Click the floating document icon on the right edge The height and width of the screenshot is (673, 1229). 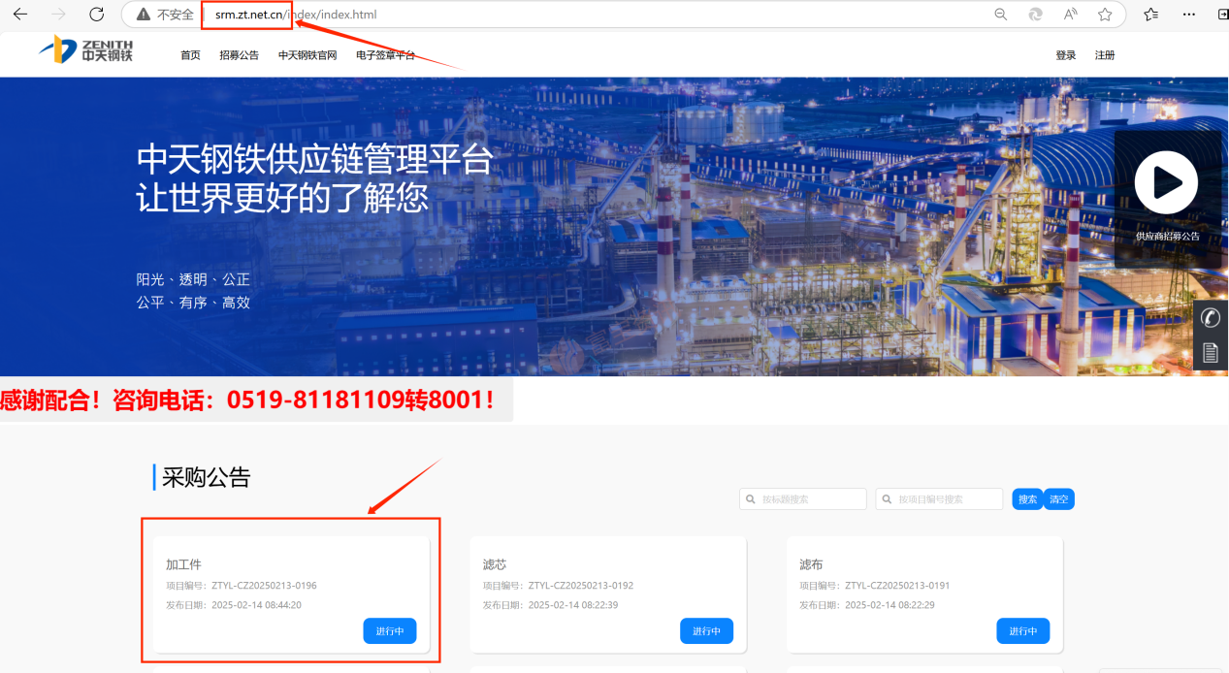click(x=1211, y=352)
